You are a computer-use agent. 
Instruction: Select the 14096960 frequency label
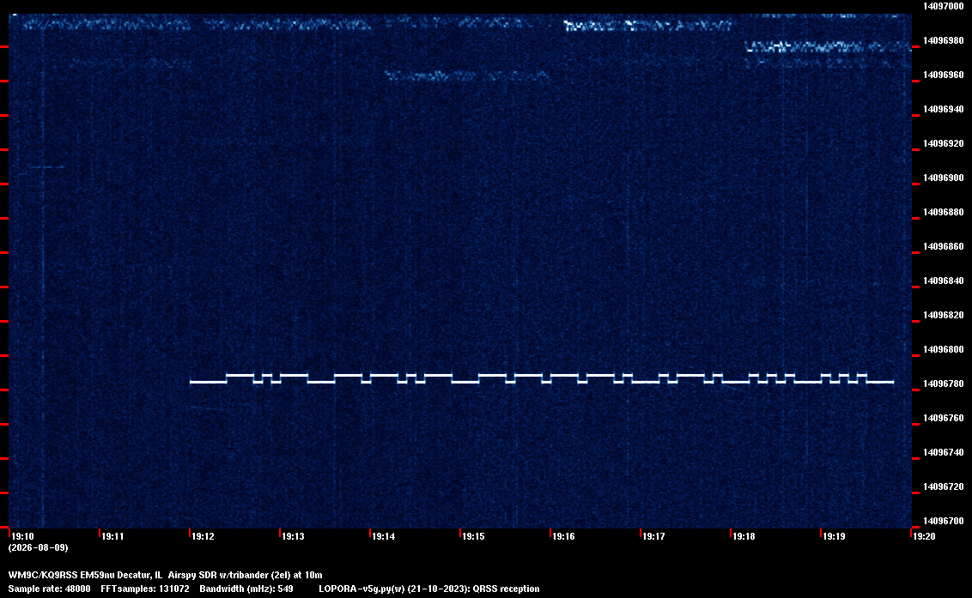click(944, 75)
